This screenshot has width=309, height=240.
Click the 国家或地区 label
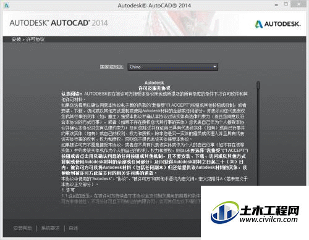(112, 67)
